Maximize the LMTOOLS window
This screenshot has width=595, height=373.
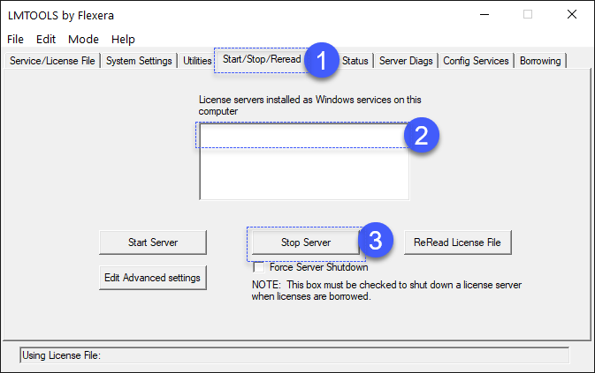click(528, 15)
